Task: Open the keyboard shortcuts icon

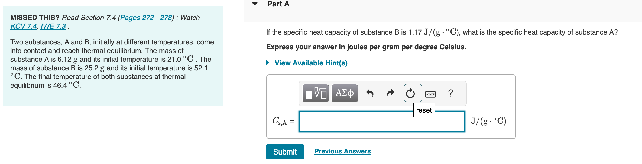Action: pos(431,94)
